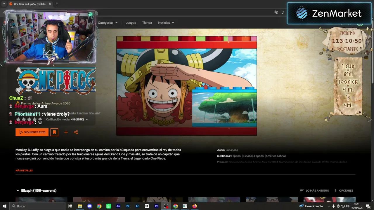The height and width of the screenshot is (210, 374).
Task: Click the Meet Now camera tray icon
Action: (338, 206)
